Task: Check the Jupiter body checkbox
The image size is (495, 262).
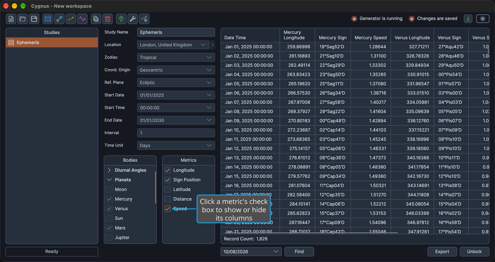Action: pyautogui.click(x=109, y=238)
